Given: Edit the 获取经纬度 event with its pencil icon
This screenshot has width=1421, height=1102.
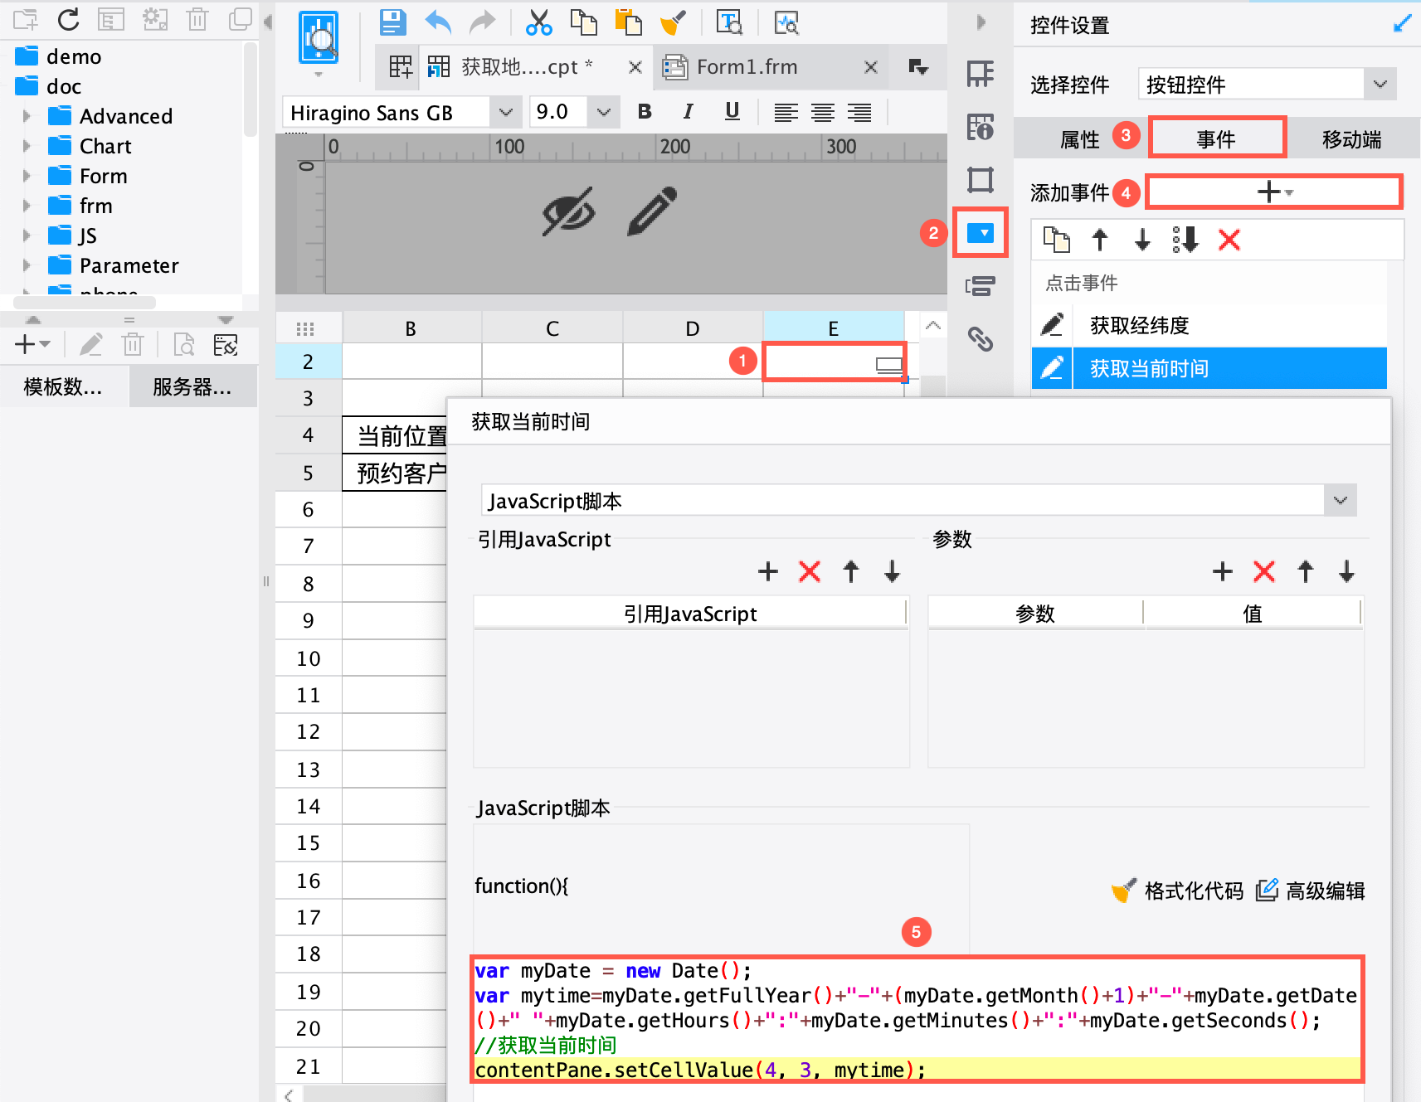Looking at the screenshot, I should (x=1052, y=324).
